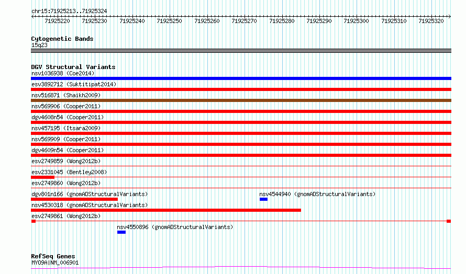Open variant nsv569909 (Cooper2011) label

click(x=66, y=139)
